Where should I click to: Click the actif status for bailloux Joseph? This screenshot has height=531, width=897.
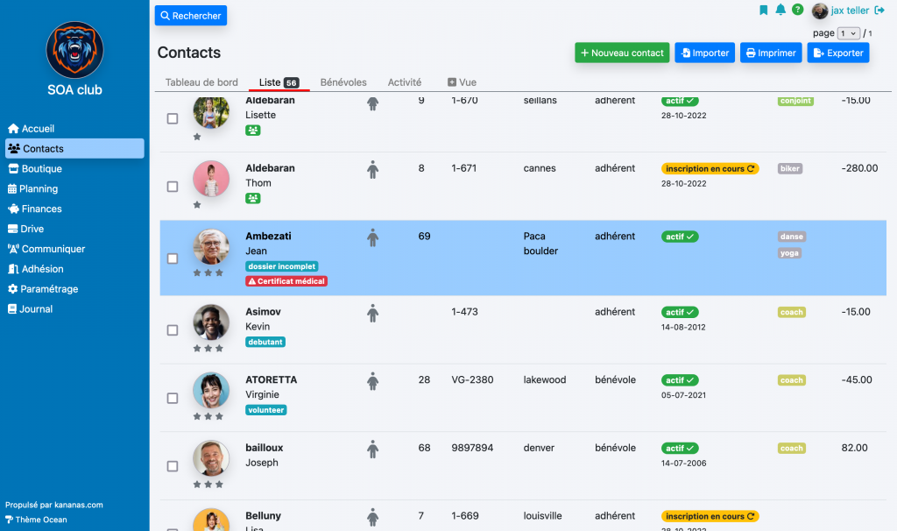pyautogui.click(x=680, y=449)
